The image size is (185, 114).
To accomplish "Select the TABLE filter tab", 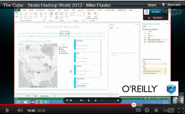I will (117, 28).
